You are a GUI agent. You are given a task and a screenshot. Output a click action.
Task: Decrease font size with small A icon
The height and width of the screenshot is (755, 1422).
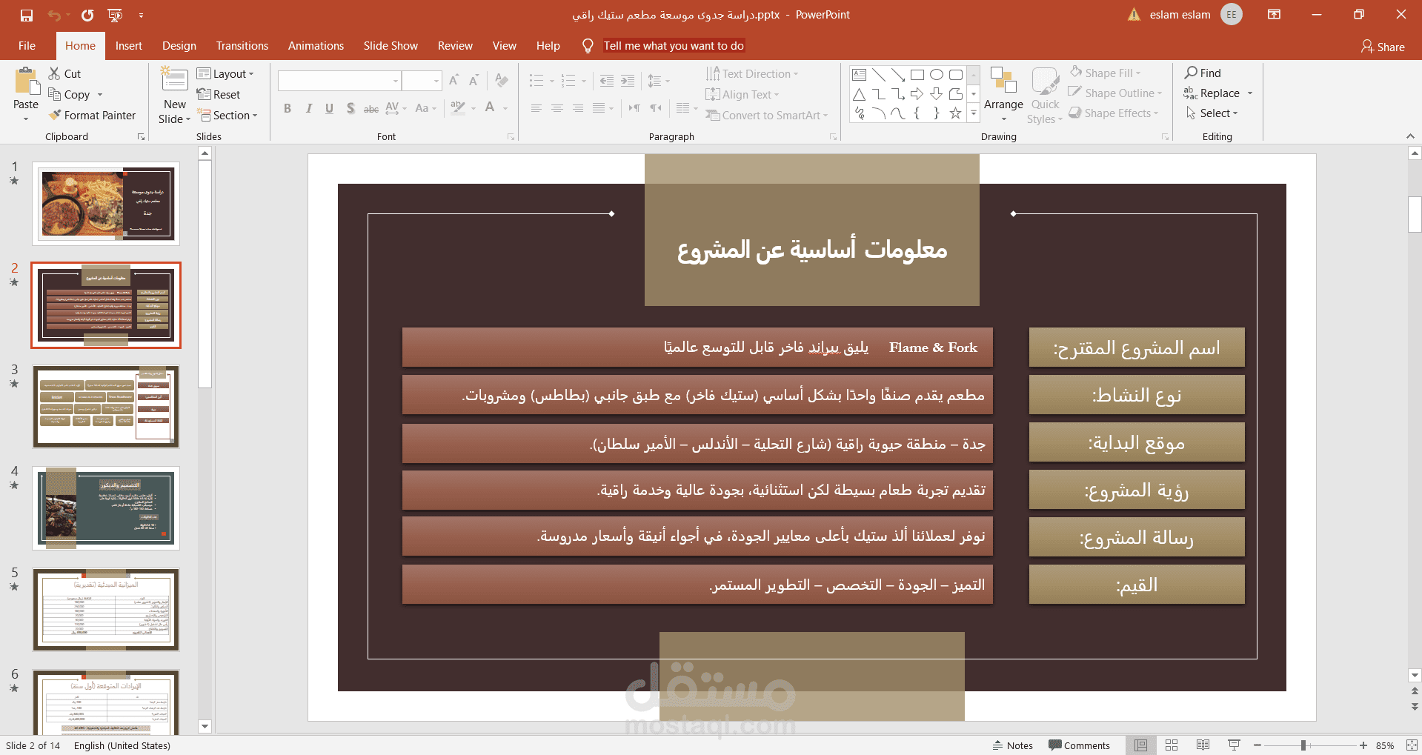474,80
